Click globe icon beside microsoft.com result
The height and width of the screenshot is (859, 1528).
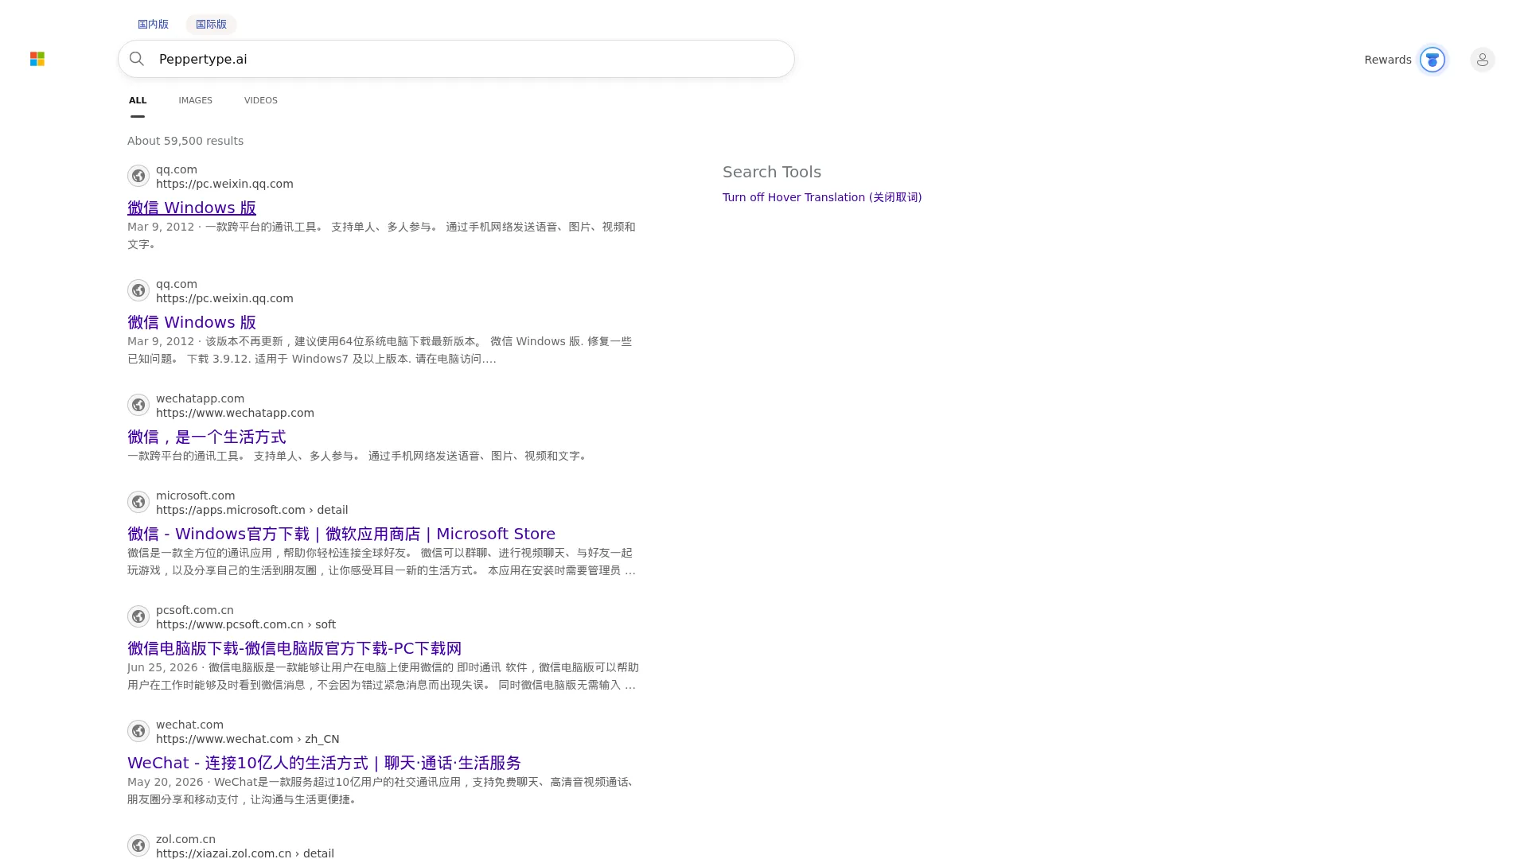coord(138,502)
